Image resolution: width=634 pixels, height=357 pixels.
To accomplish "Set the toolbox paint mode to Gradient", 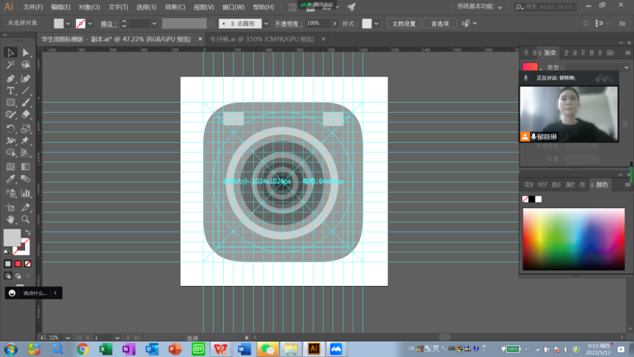I will pyautogui.click(x=18, y=263).
